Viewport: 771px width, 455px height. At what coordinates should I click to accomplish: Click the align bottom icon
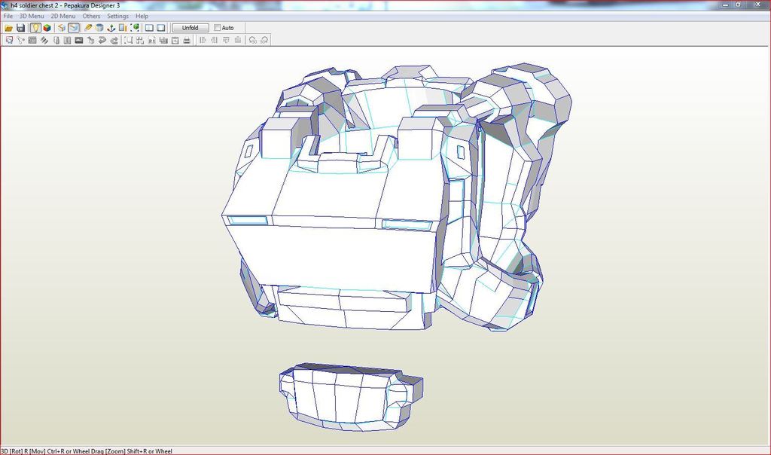(238, 41)
